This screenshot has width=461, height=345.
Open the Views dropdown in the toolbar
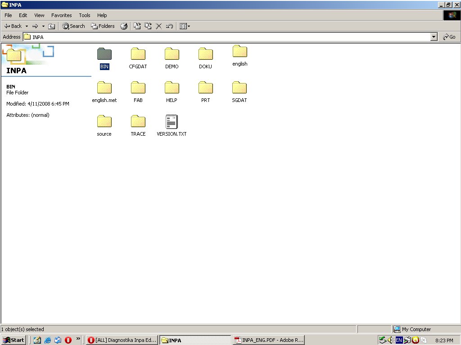[185, 26]
